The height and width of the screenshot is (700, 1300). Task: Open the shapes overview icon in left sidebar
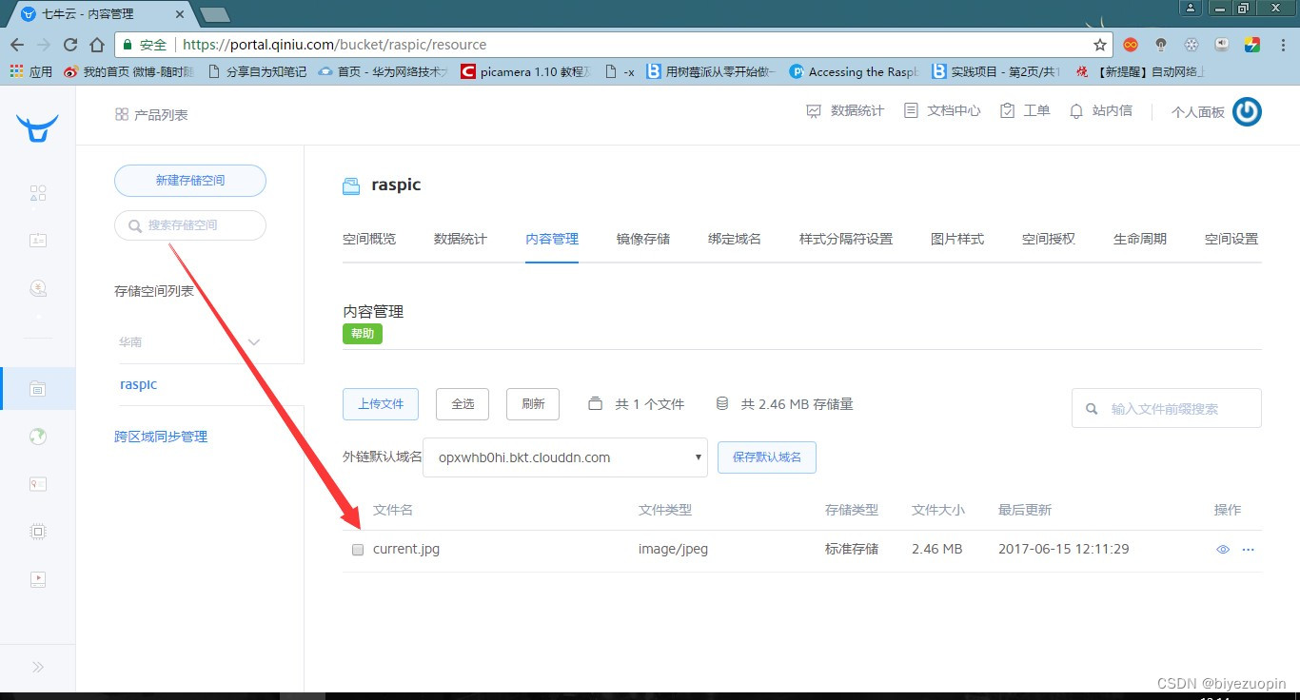(38, 193)
